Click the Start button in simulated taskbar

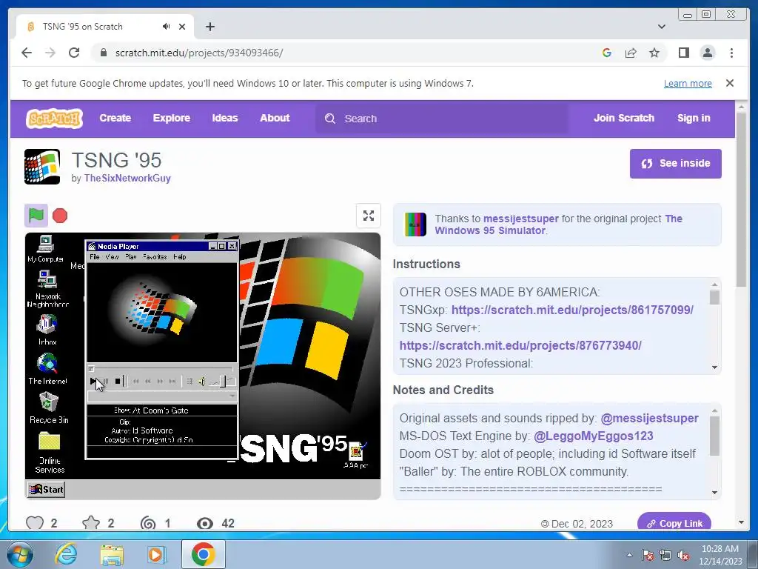[x=47, y=490]
